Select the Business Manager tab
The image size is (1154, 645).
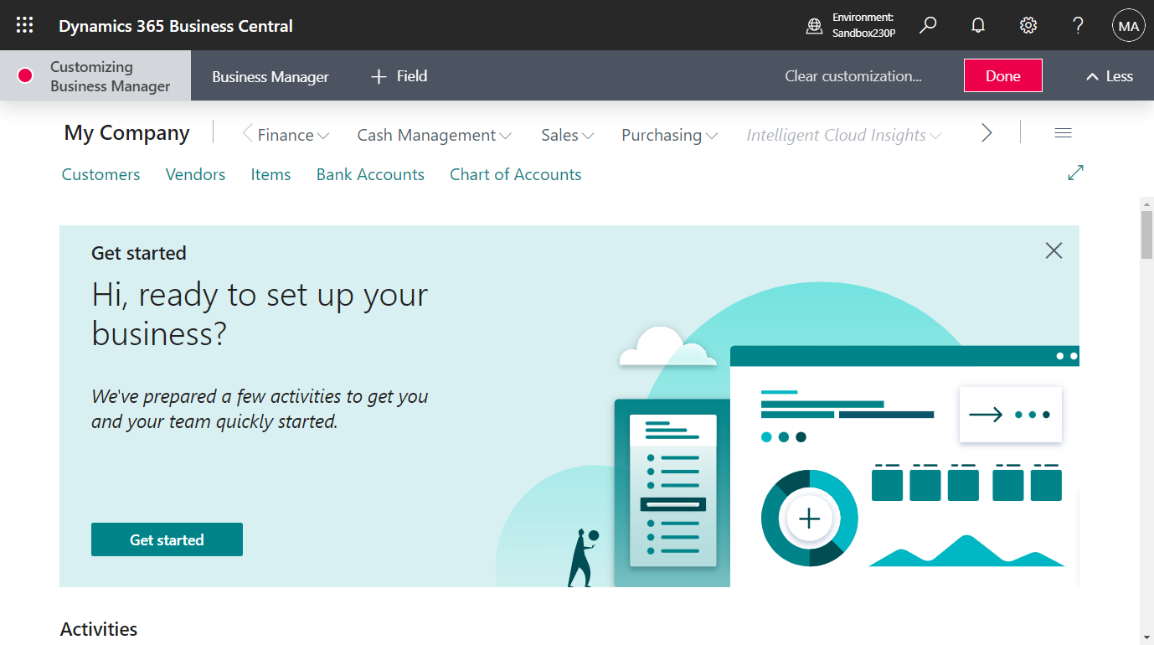click(x=270, y=75)
